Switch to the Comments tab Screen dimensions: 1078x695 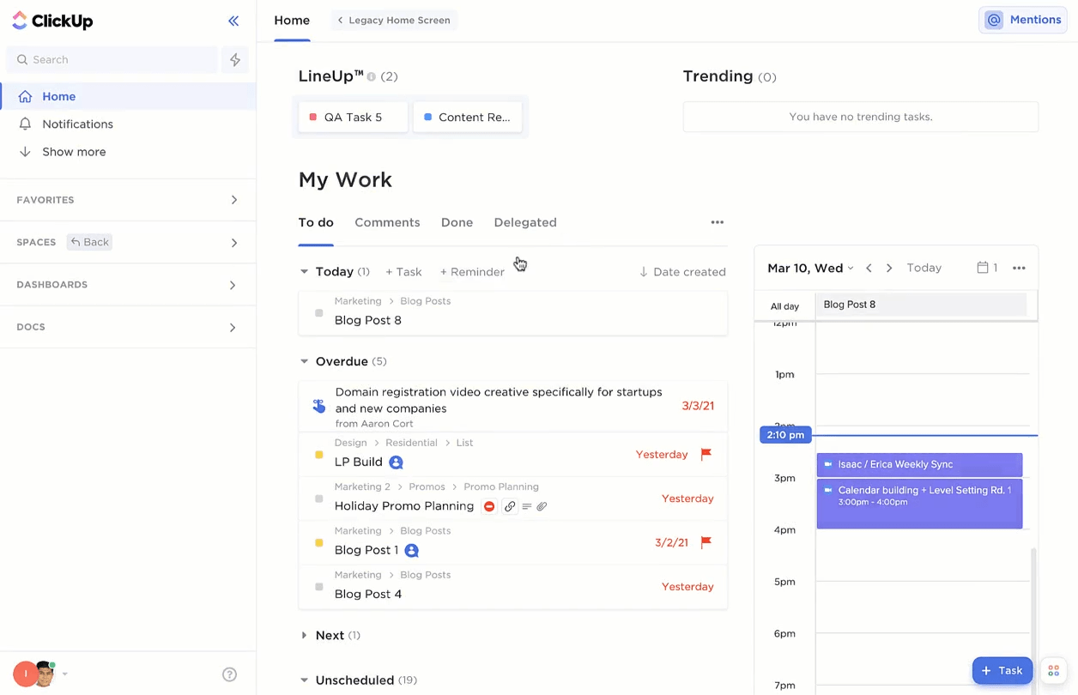(x=387, y=222)
